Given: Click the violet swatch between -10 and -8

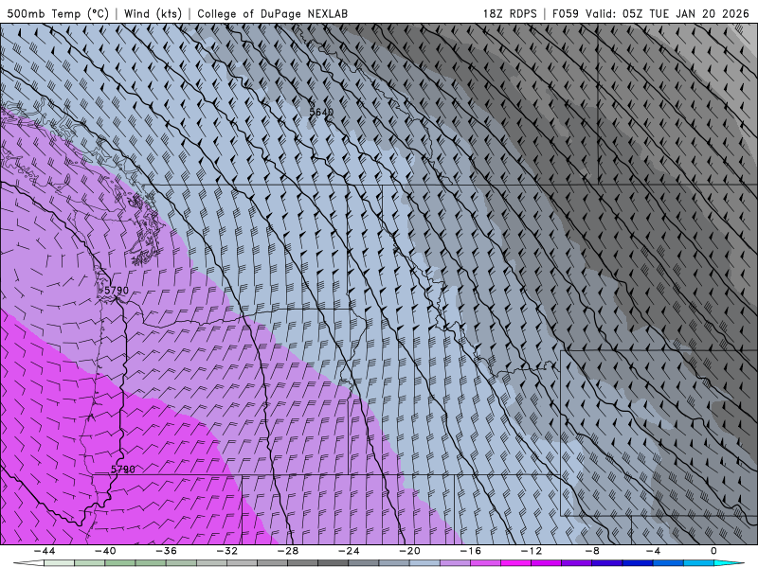Looking at the screenshot, I should point(577,563).
